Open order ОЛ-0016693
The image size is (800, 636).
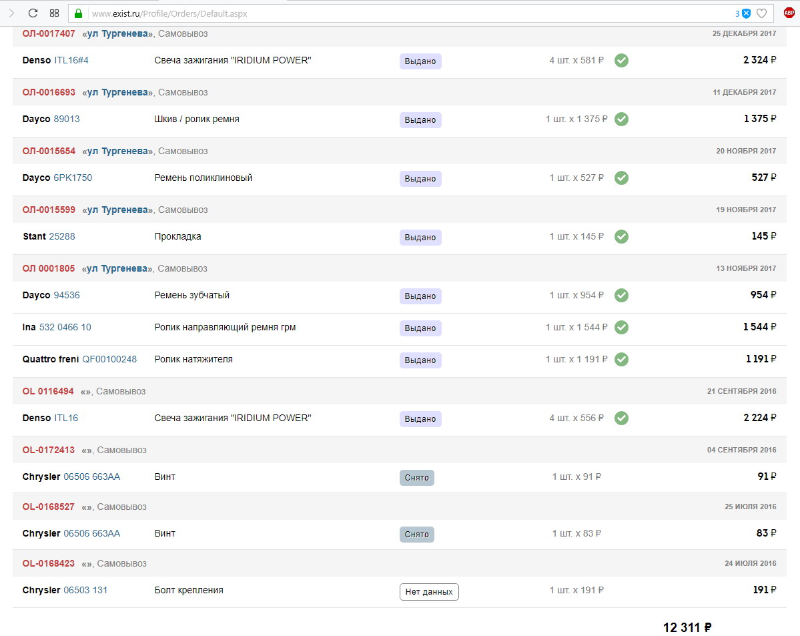pos(49,92)
